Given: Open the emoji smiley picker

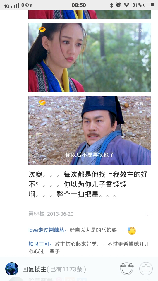Looking at the screenshot, I should tap(127, 268).
